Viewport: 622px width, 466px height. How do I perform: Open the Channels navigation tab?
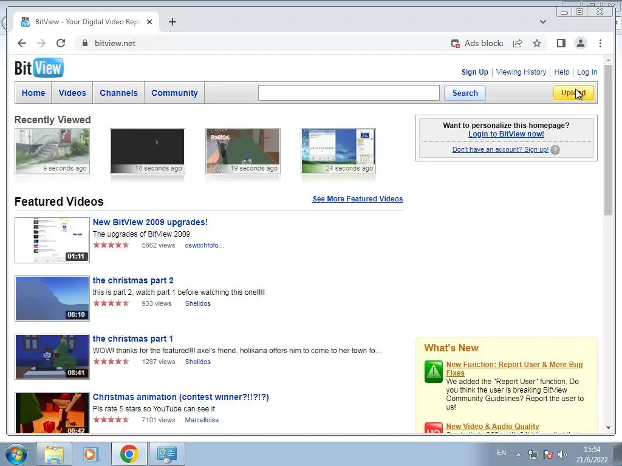tap(118, 93)
